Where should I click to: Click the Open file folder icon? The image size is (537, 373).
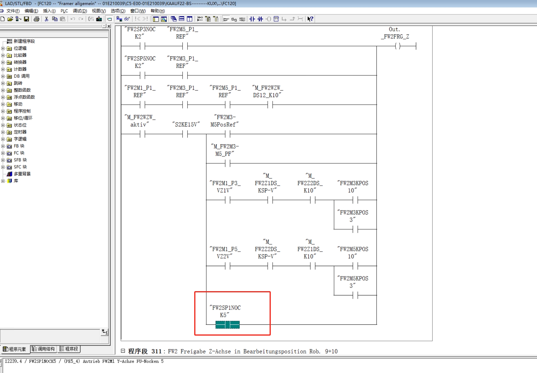(x=10, y=19)
